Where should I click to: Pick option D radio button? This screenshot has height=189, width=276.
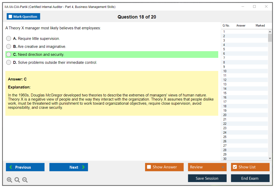[x=9, y=62]
